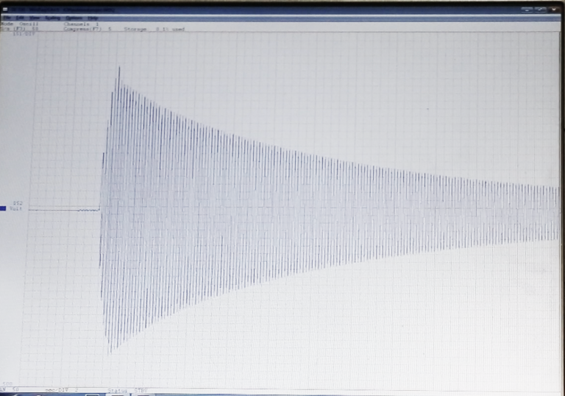Click the highest peak of the waveform
565x396 pixels.
tap(118, 68)
